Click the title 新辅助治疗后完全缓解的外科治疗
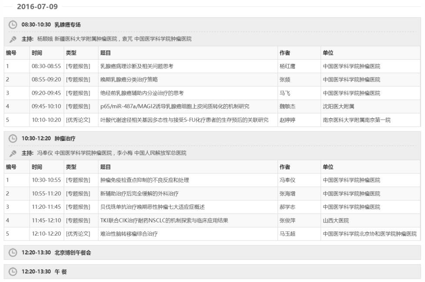This screenshot has height=282, width=425. pos(139,193)
